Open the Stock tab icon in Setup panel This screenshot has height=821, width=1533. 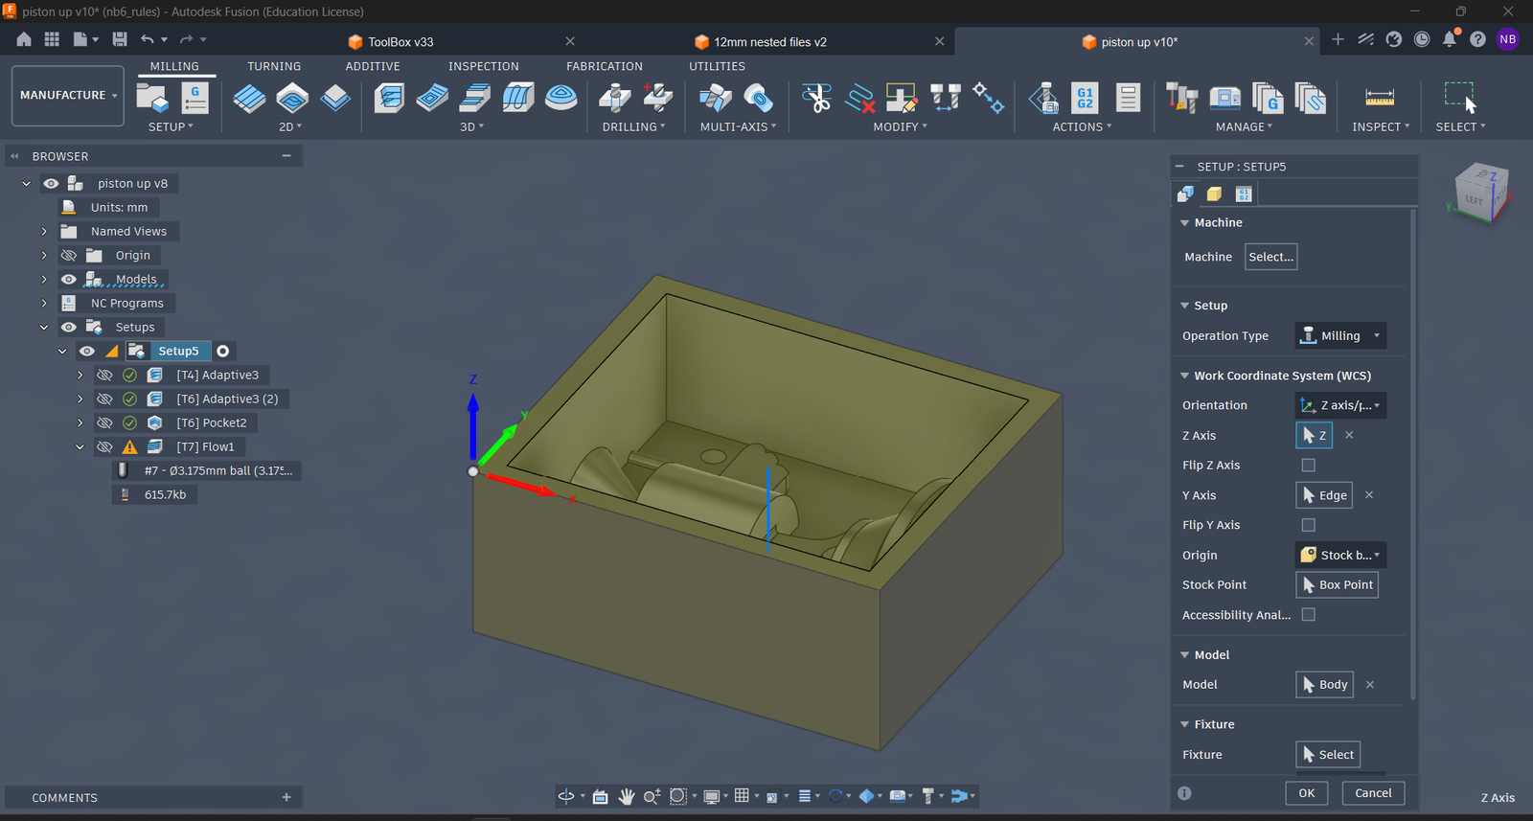pos(1214,194)
